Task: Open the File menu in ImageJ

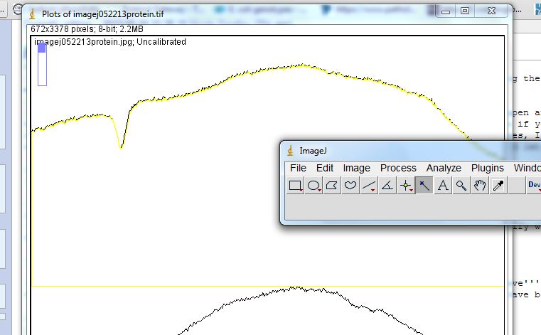Action: pos(298,168)
